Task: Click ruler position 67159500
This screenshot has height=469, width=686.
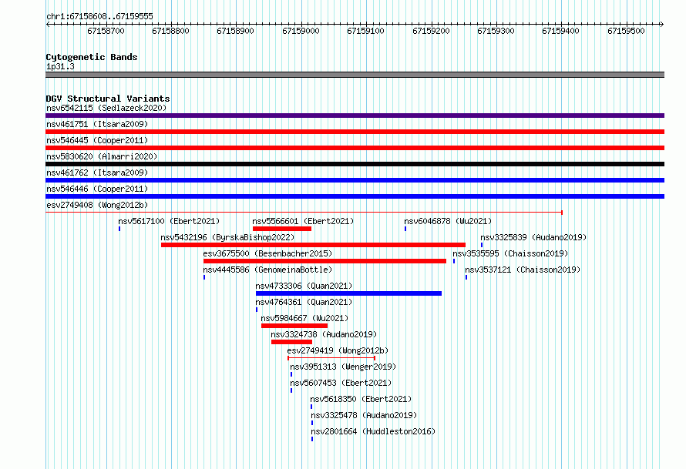Action: [627, 31]
